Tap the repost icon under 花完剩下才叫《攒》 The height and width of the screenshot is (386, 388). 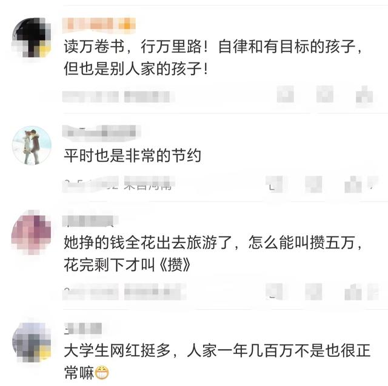274,292
